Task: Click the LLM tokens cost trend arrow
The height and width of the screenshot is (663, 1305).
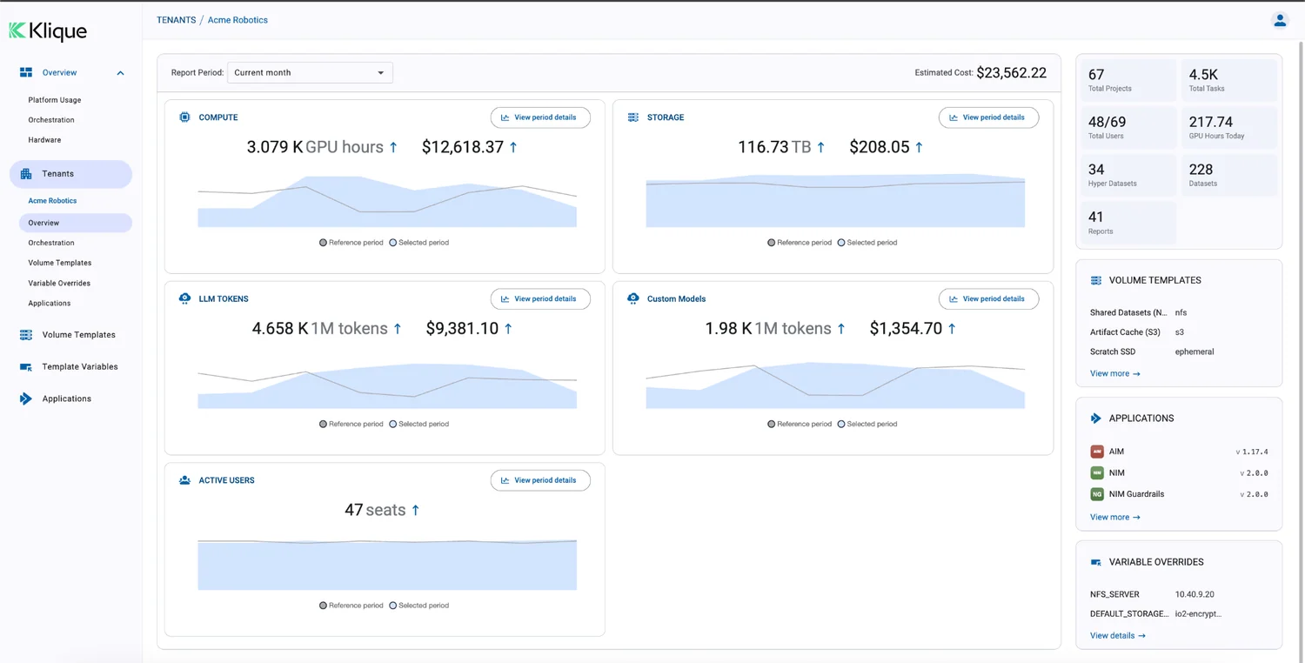Action: coord(508,328)
